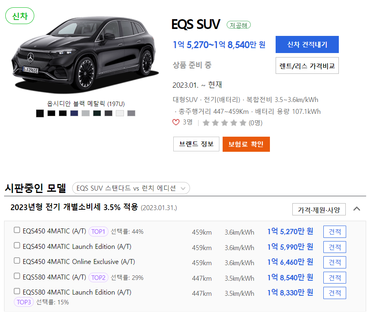
Task: Select the dark green color swatch
Action: click(97, 113)
